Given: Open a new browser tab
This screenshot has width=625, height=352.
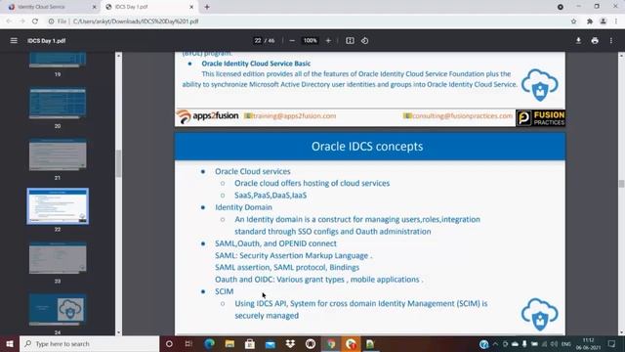Looking at the screenshot, I should (x=207, y=7).
